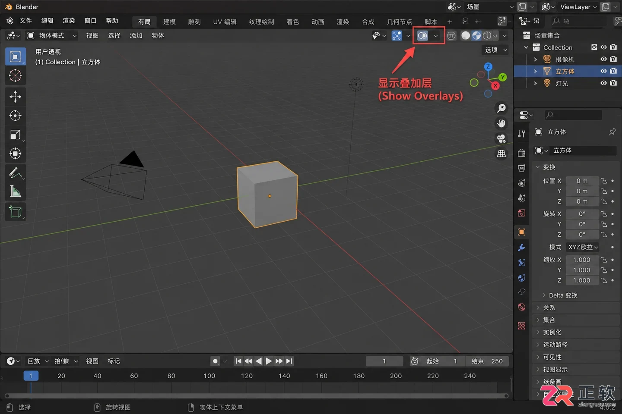
Task: Toggle X-ray display in viewport header
Action: (451, 36)
